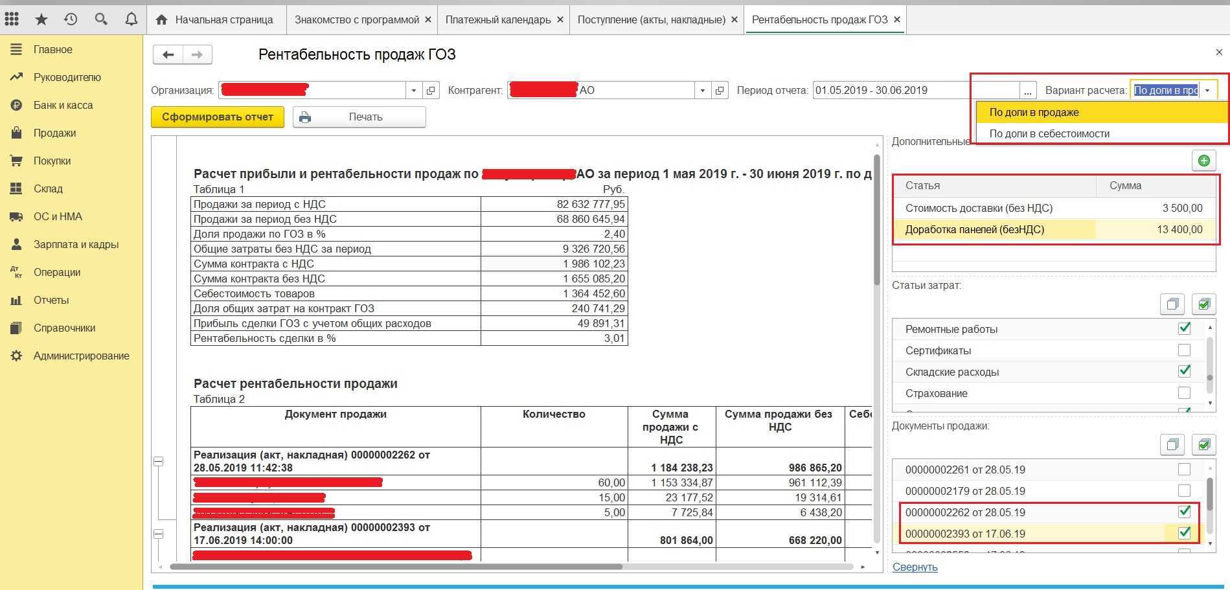The image size is (1230, 590).
Task: Open the Search magnifier icon
Action: tap(101, 19)
